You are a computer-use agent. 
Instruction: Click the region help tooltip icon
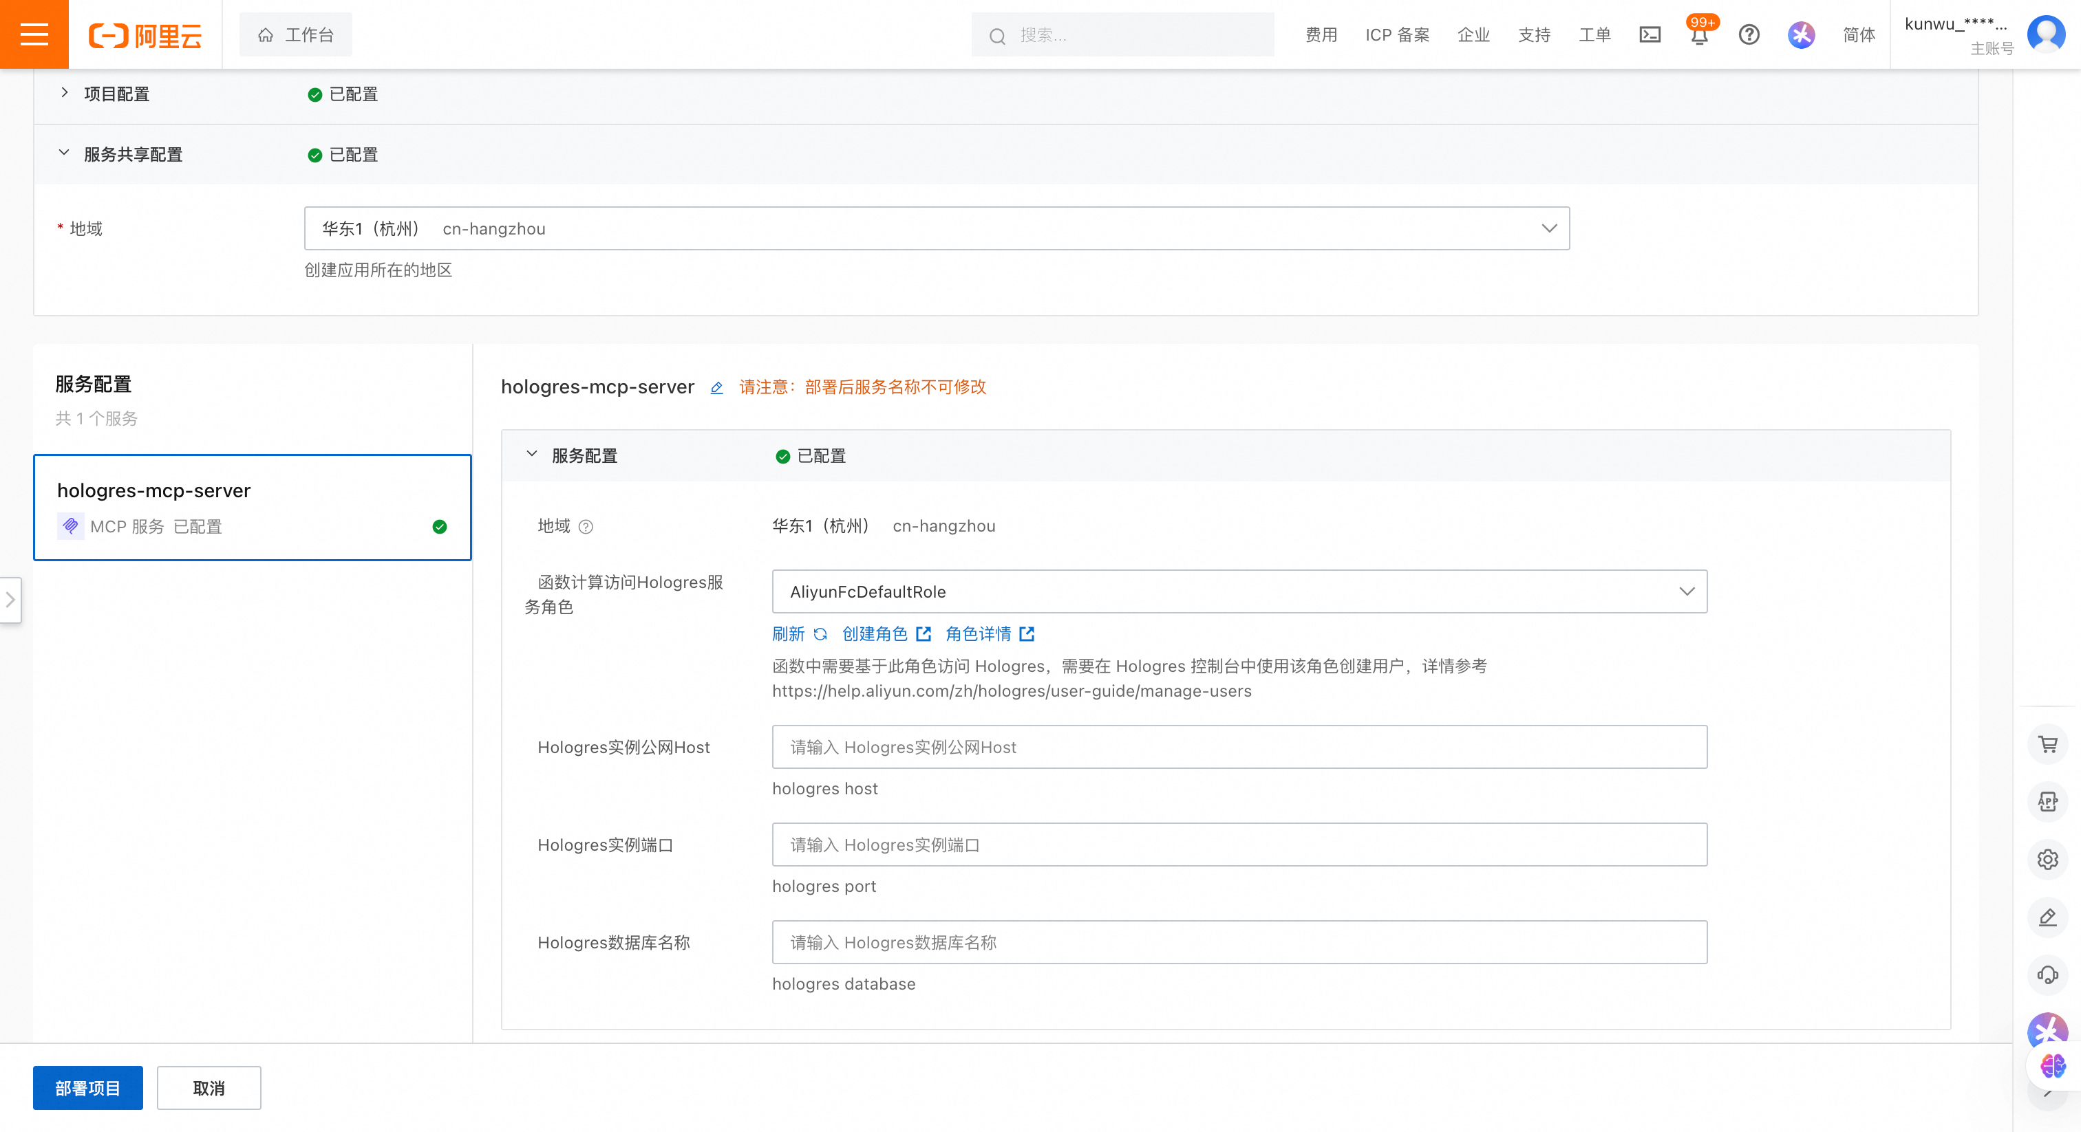click(586, 527)
